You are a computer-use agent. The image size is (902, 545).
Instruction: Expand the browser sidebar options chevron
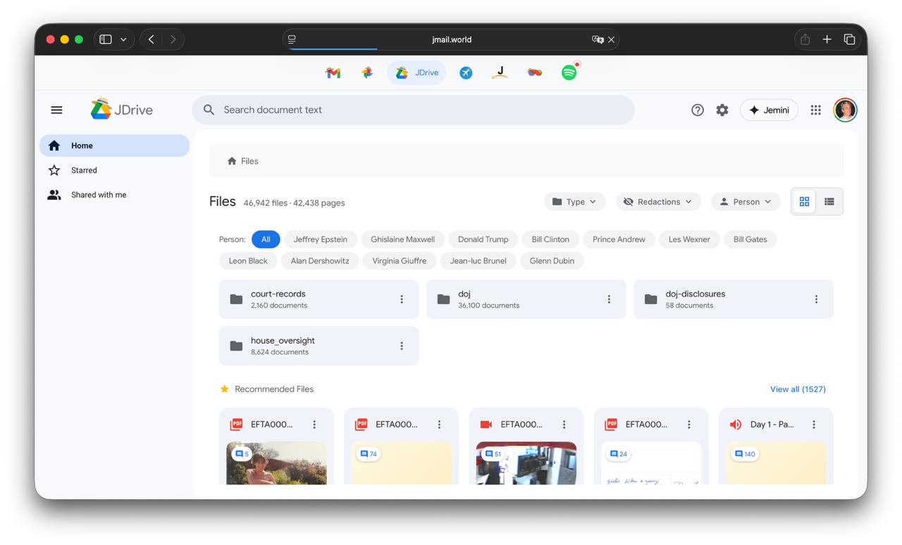point(123,39)
